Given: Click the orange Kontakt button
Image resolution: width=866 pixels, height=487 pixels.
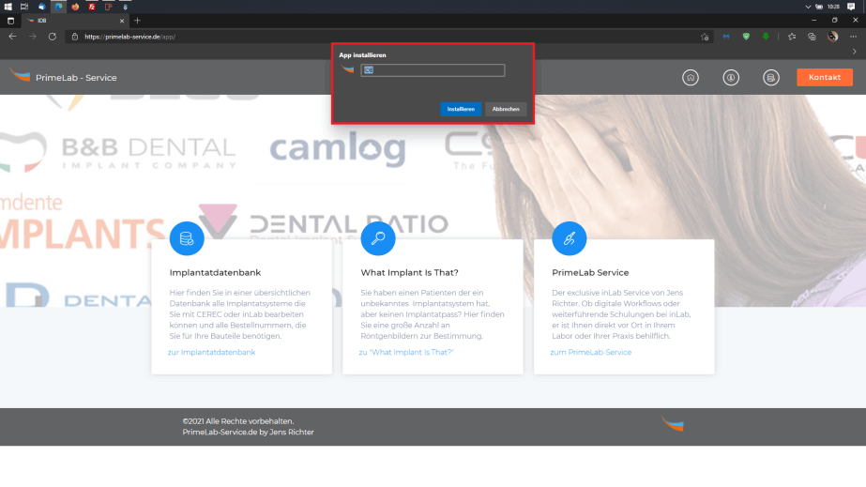Looking at the screenshot, I should pos(824,77).
